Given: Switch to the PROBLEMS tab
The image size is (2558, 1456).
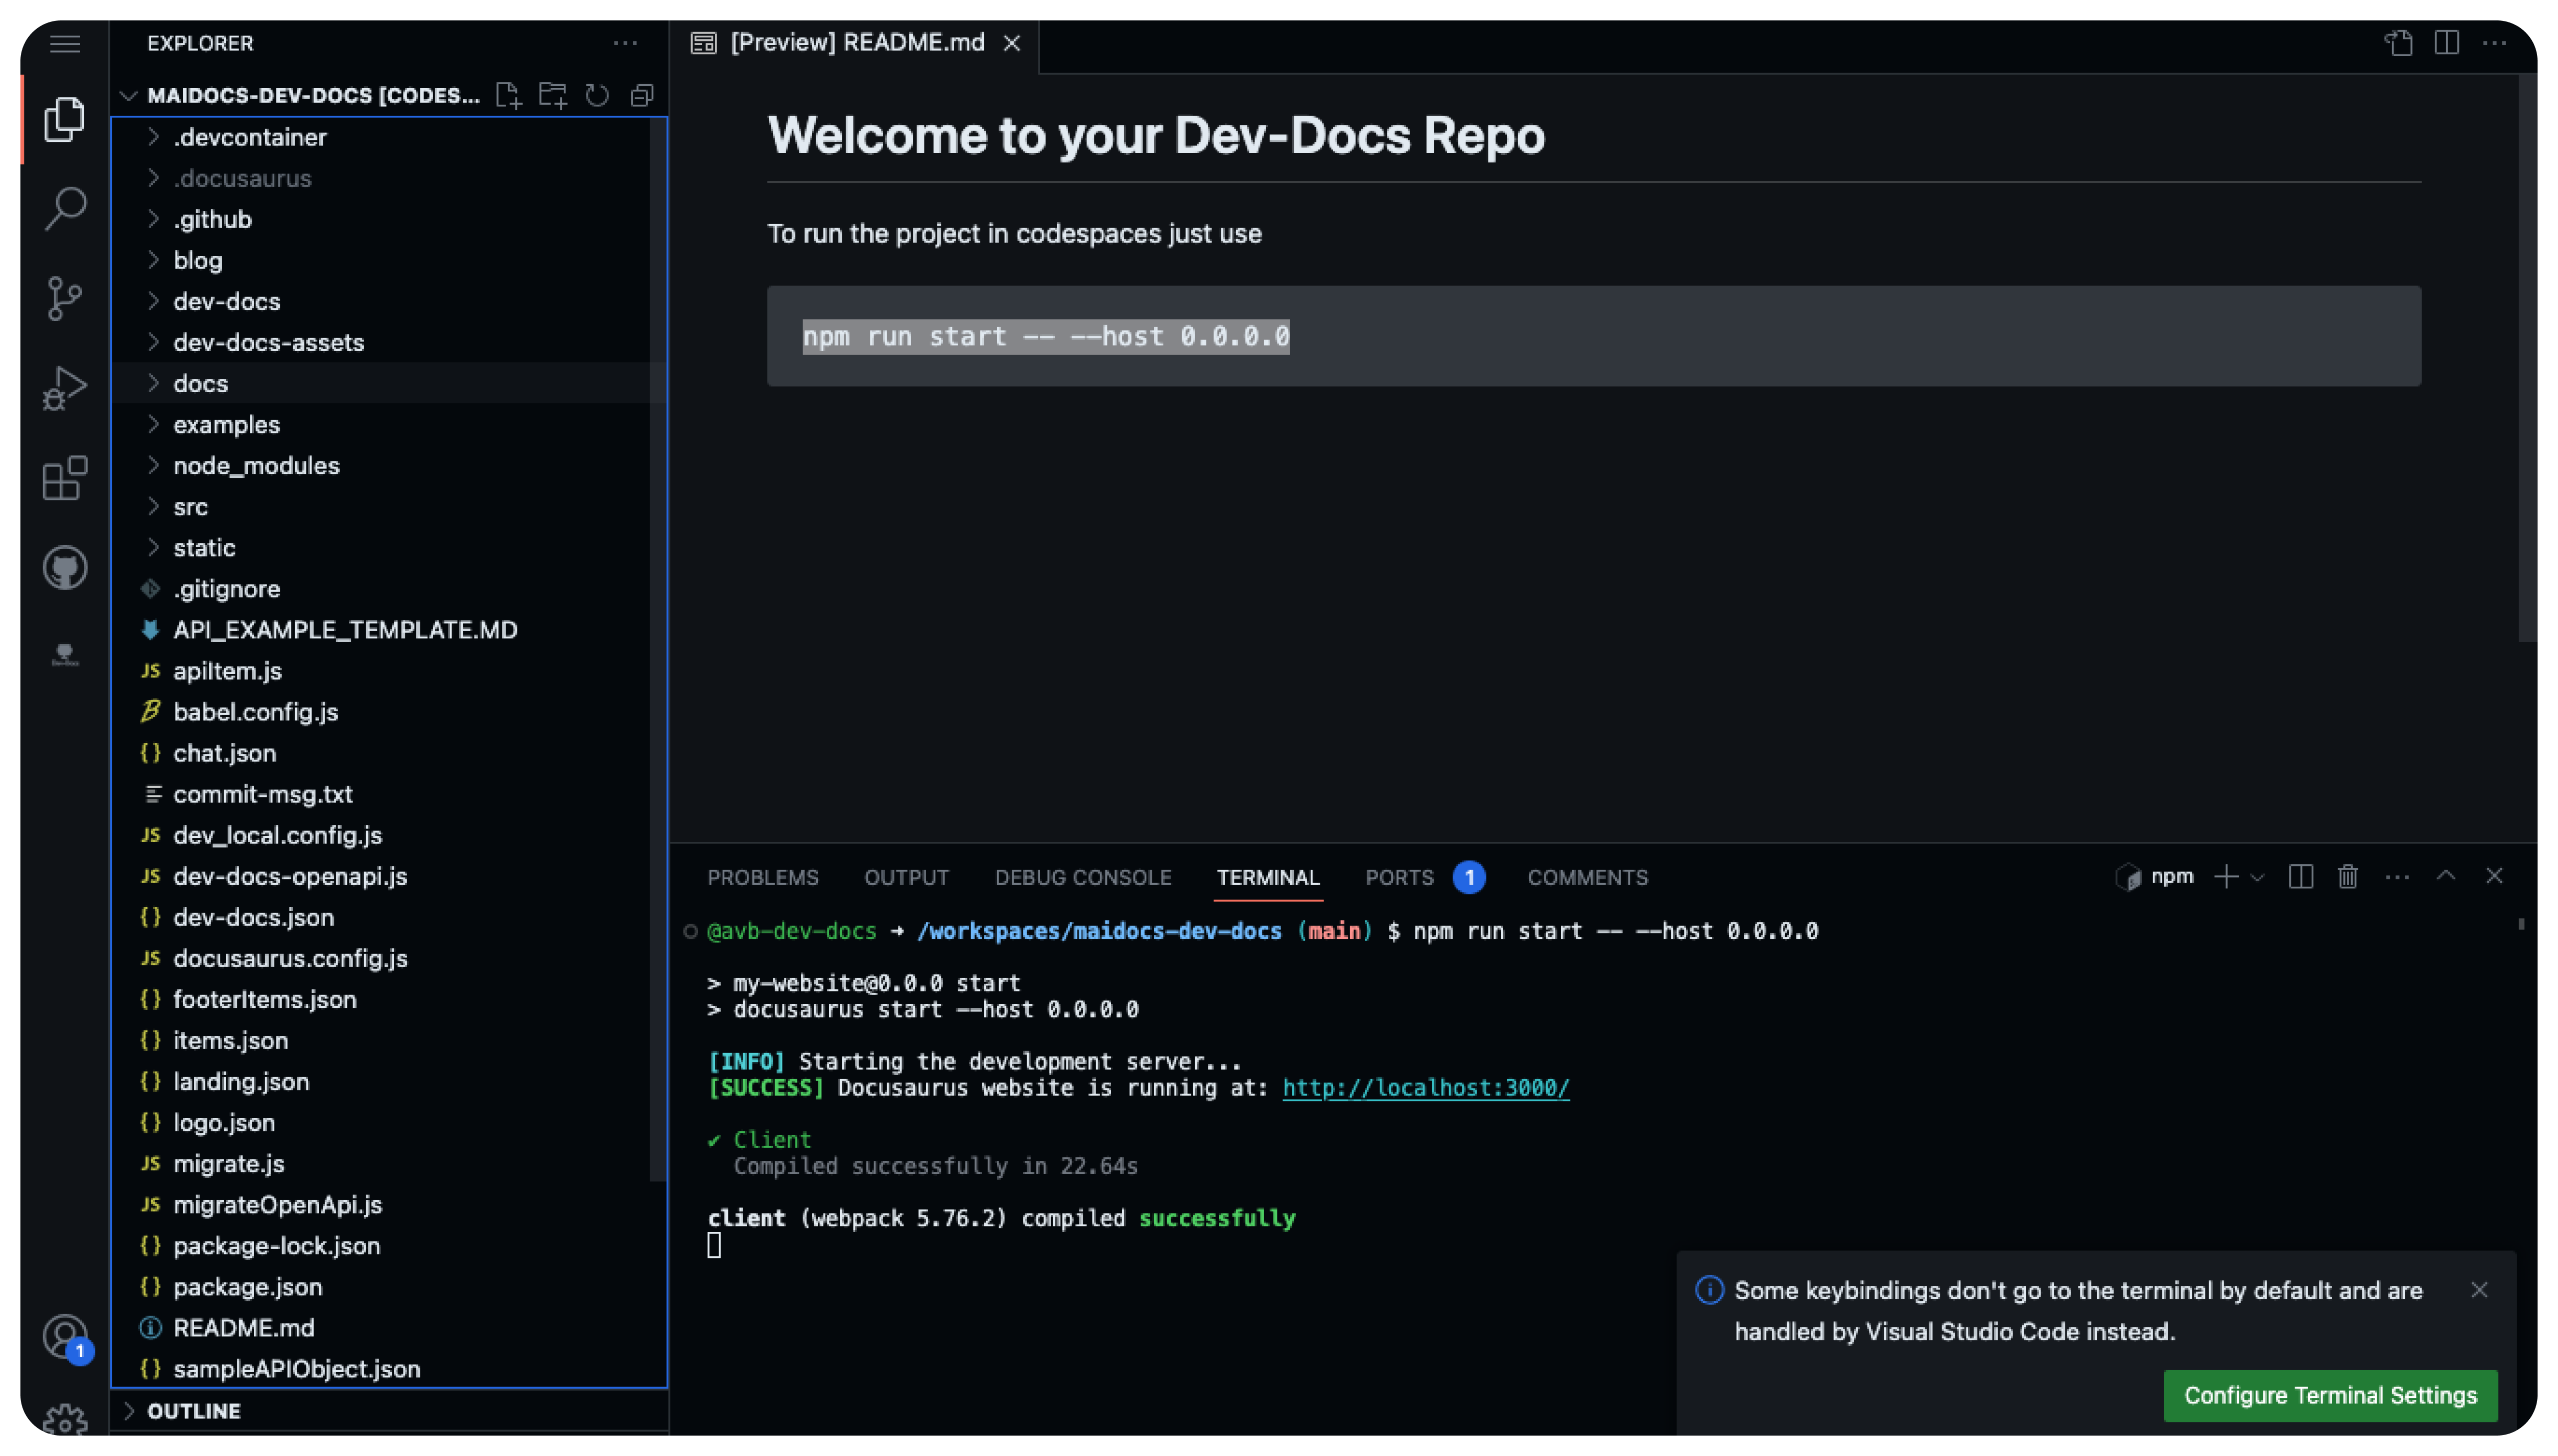Looking at the screenshot, I should [x=762, y=877].
